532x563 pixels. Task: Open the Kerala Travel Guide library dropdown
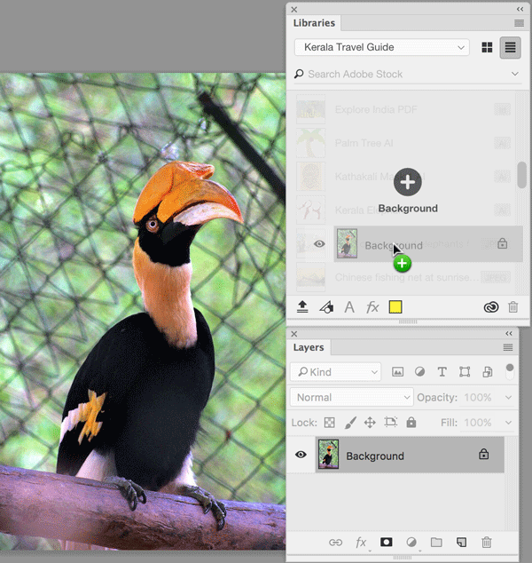pyautogui.click(x=382, y=47)
